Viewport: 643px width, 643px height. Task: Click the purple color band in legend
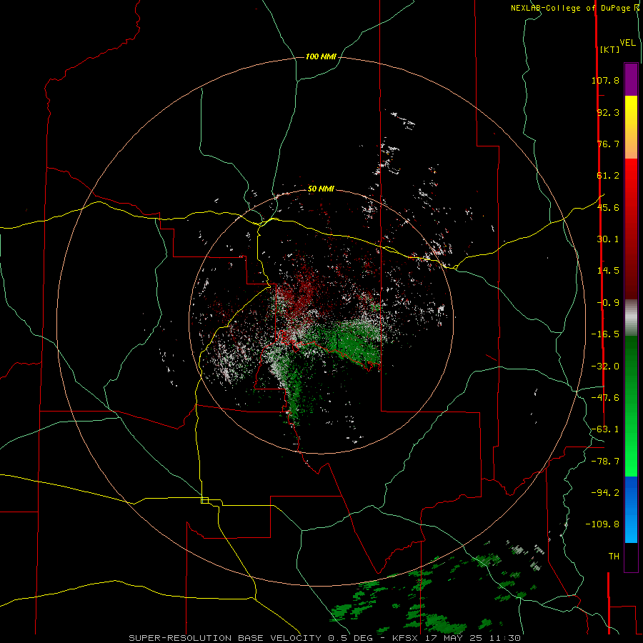(631, 79)
